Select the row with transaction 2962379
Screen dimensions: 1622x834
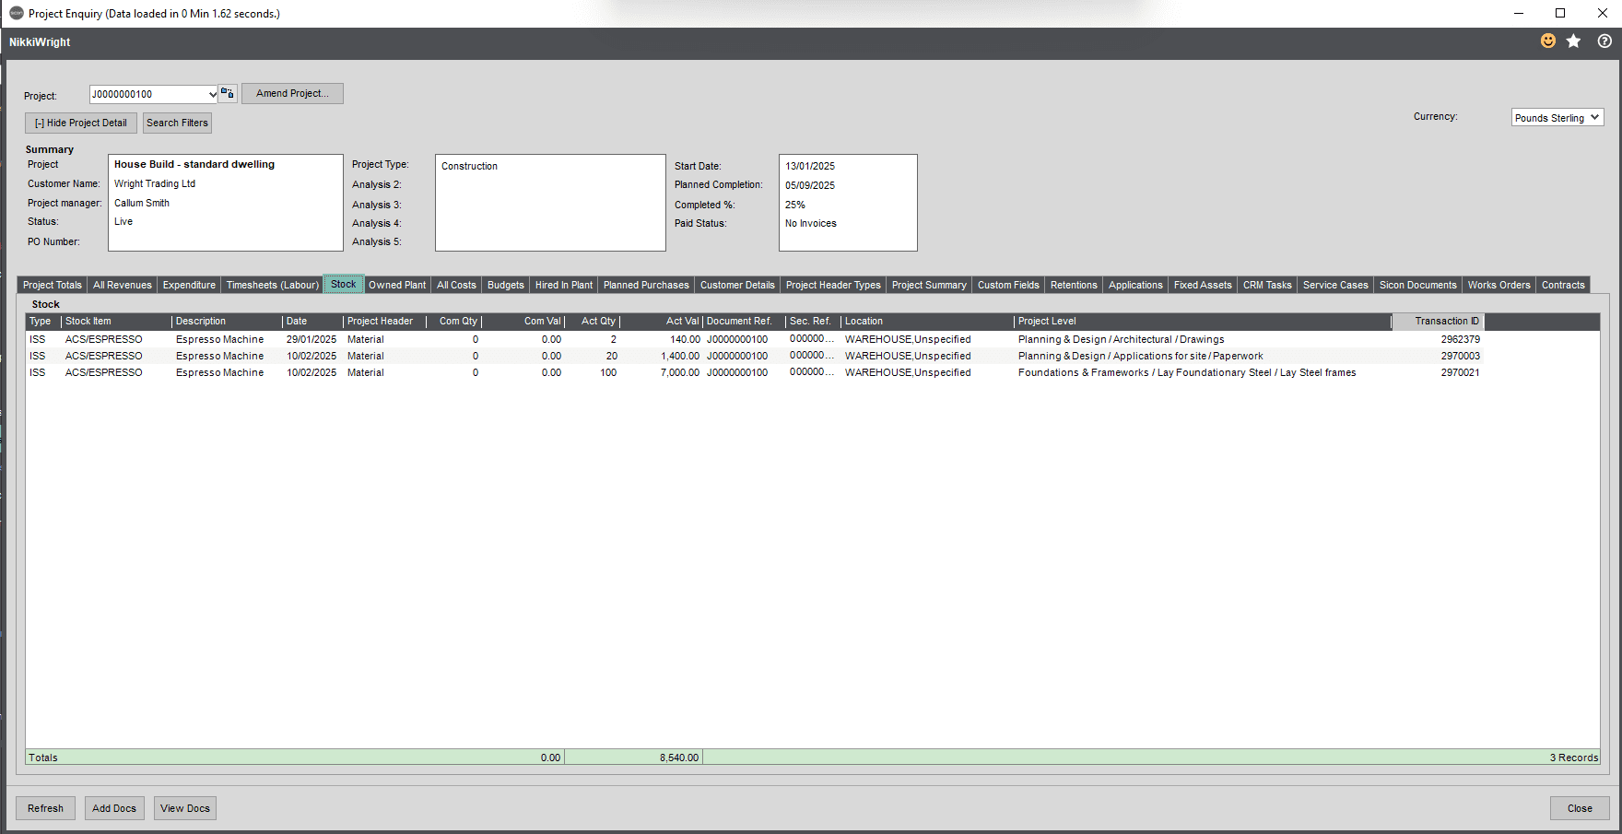point(812,339)
